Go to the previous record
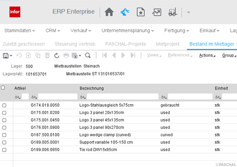 pyautogui.click(x=114, y=55)
